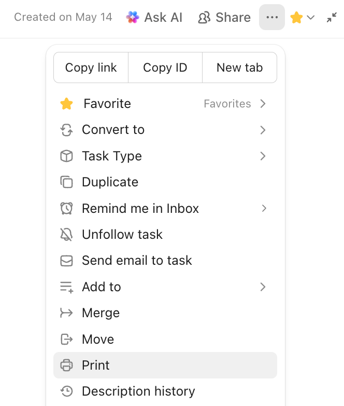The height and width of the screenshot is (406, 344).
Task: Expand the Task Type submenu chevron
Action: click(263, 156)
